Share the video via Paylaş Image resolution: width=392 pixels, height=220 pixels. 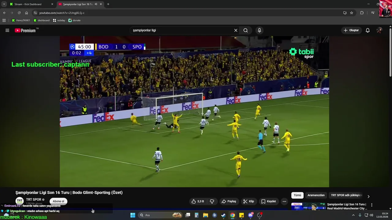[x=229, y=201]
